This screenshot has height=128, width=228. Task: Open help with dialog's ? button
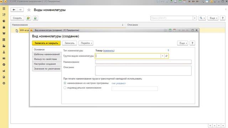[192, 43]
